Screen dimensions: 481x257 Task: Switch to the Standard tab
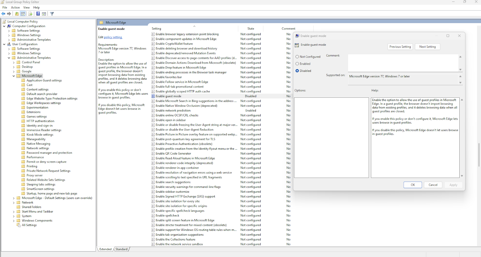point(121,249)
